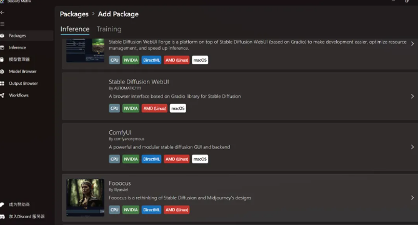Expand the WebUI Forge package chevron

412,44
